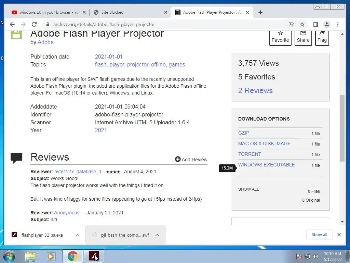Open the games topic link
350x263 pixels.
tap(177, 64)
